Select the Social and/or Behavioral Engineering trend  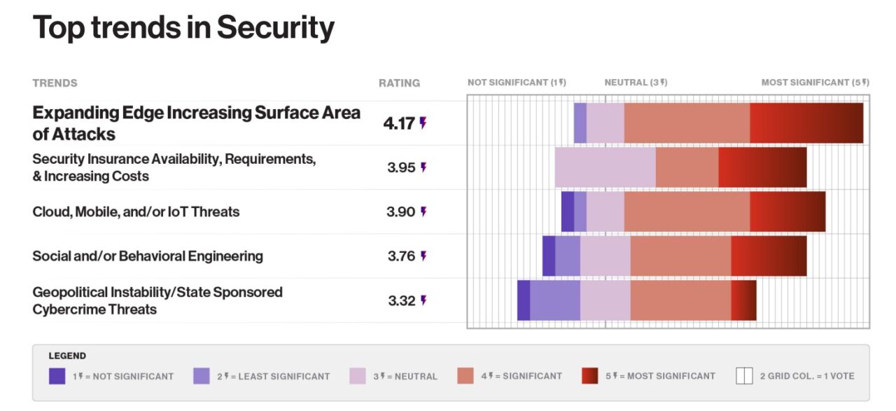[x=148, y=256]
